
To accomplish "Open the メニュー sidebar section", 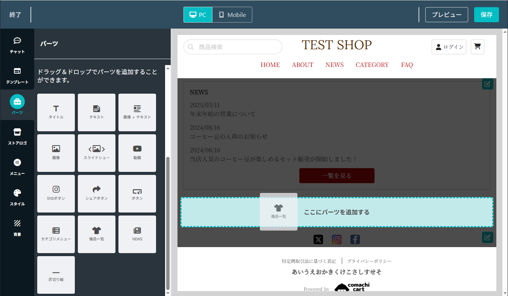I will [x=17, y=167].
